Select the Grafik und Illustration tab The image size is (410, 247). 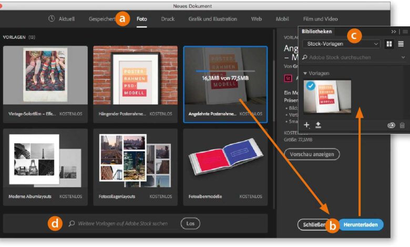click(212, 19)
